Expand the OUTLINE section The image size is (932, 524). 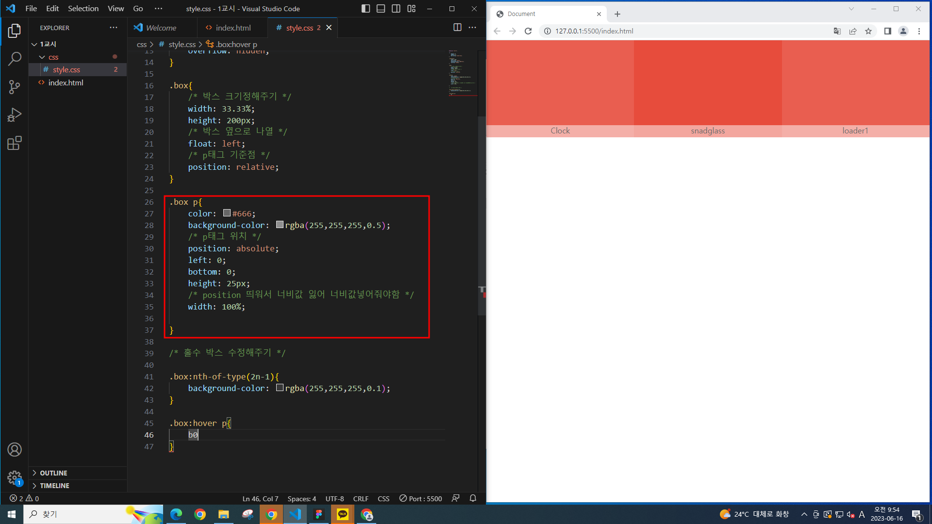pos(53,473)
